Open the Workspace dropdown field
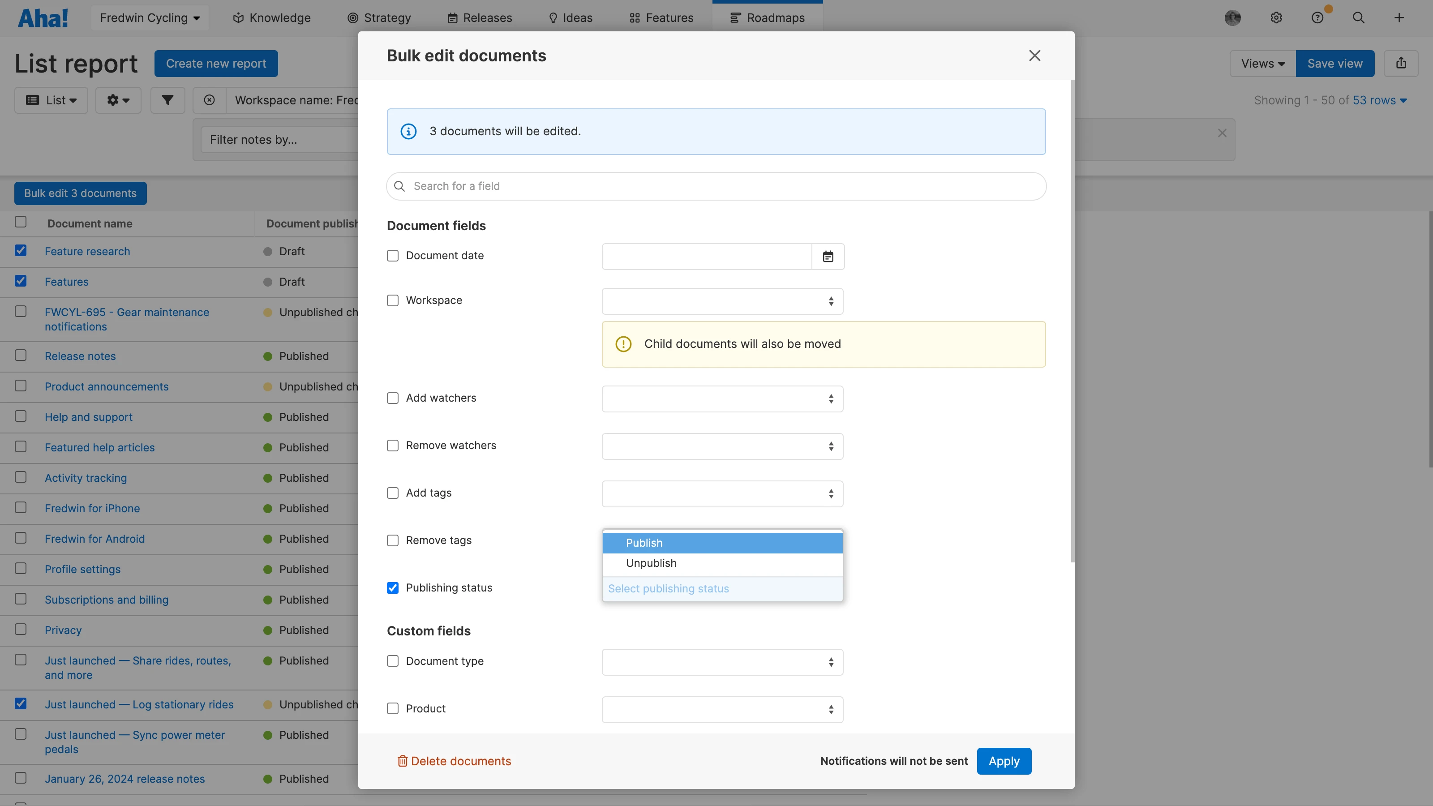The width and height of the screenshot is (1433, 806). tap(722, 301)
